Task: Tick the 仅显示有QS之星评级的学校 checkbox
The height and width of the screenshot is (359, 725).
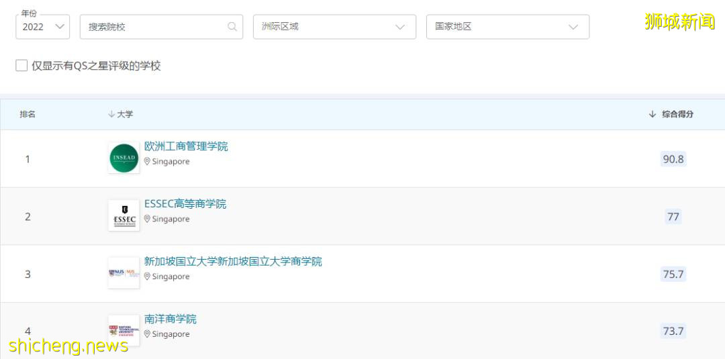Action: tap(21, 66)
